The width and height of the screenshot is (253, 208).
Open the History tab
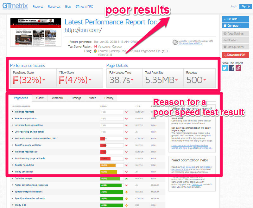(109, 98)
